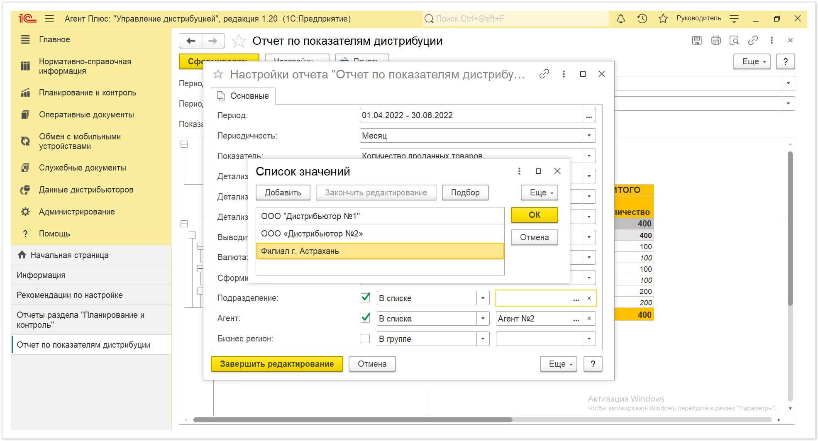Confirm the list with OK
The image size is (818, 441).
coord(535,215)
